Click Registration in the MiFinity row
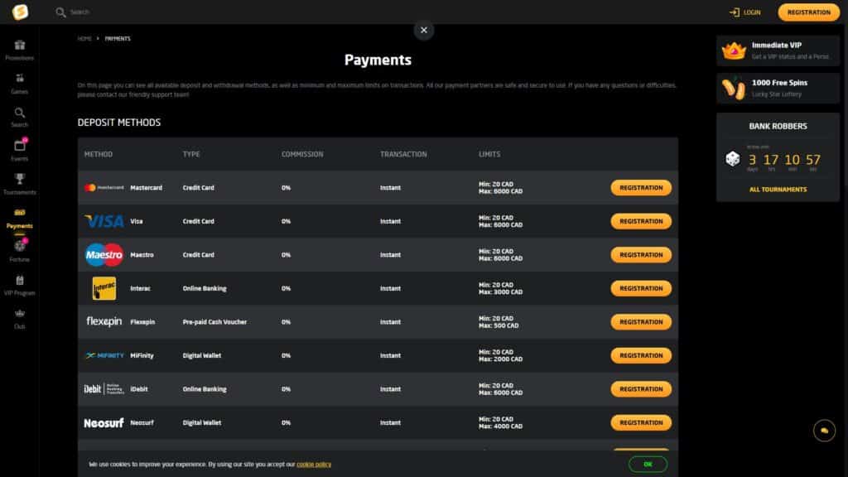848x477 pixels. (641, 355)
